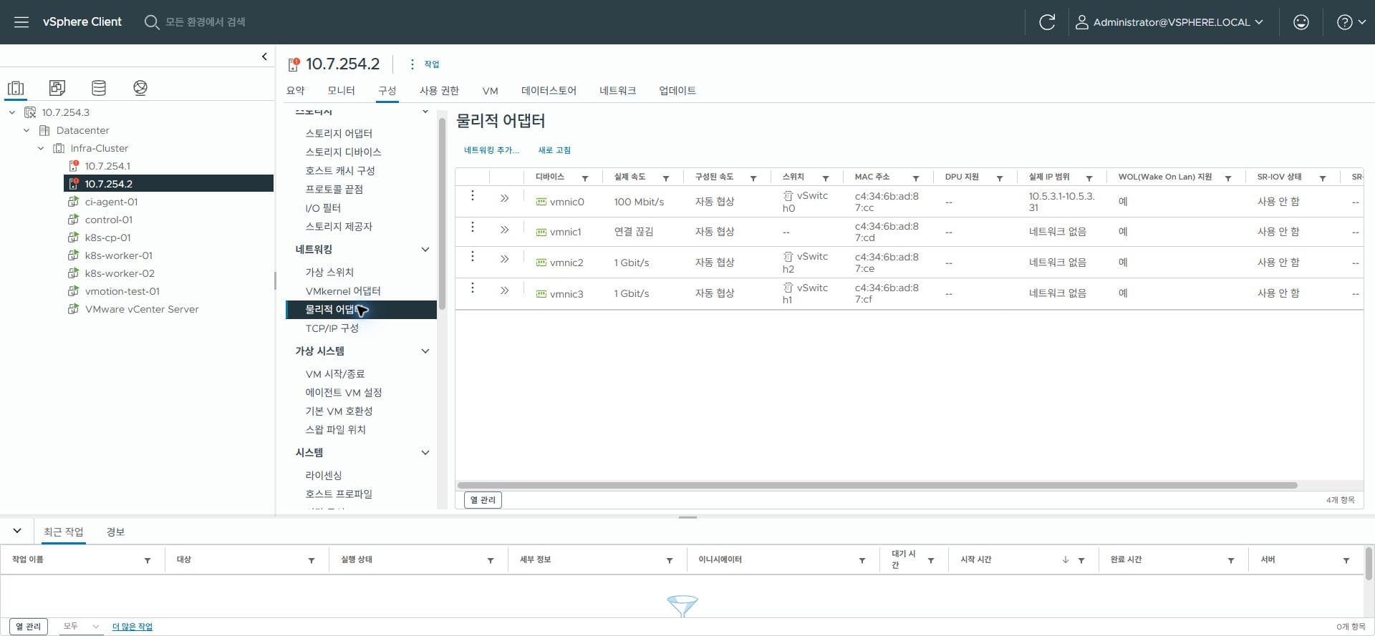Open the 더 많은 작업 link
This screenshot has height=636, width=1375.
pos(132,627)
